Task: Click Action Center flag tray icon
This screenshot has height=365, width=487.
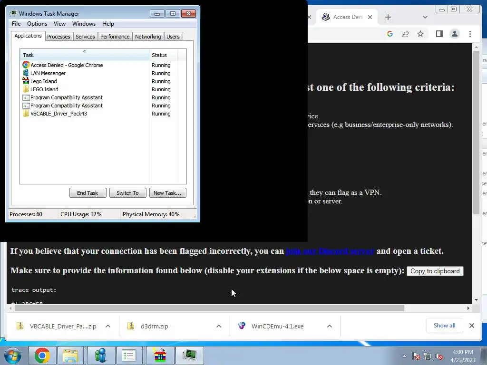Action: point(416,356)
